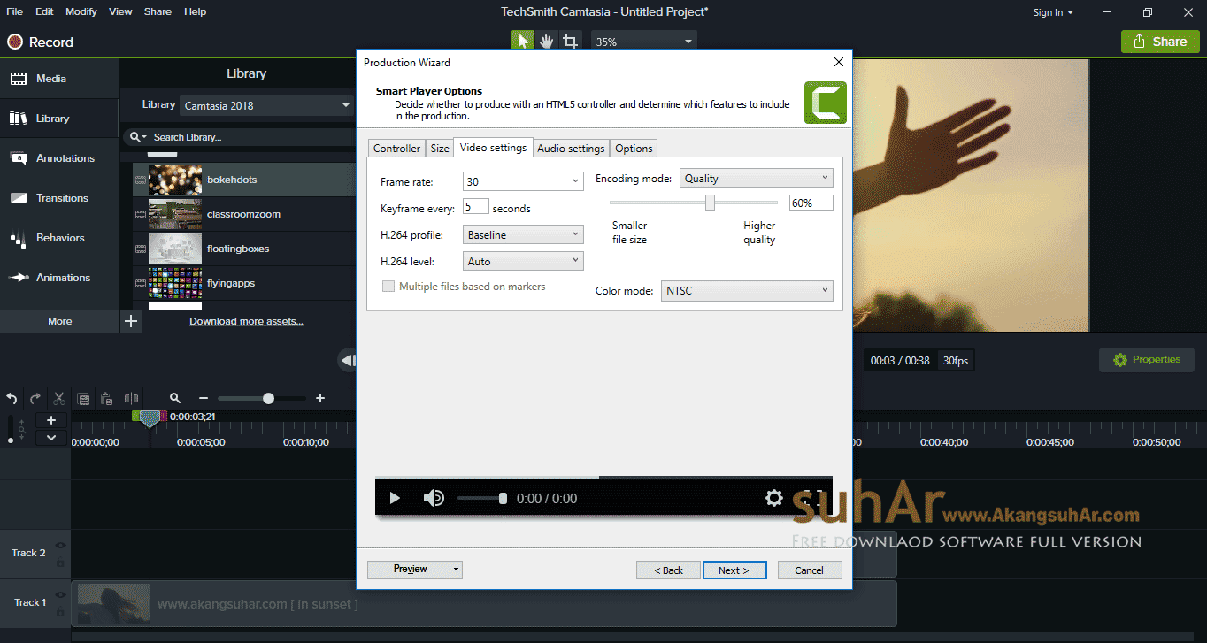
Task: Open the canvas zoom 35% dropdown
Action: click(x=643, y=42)
